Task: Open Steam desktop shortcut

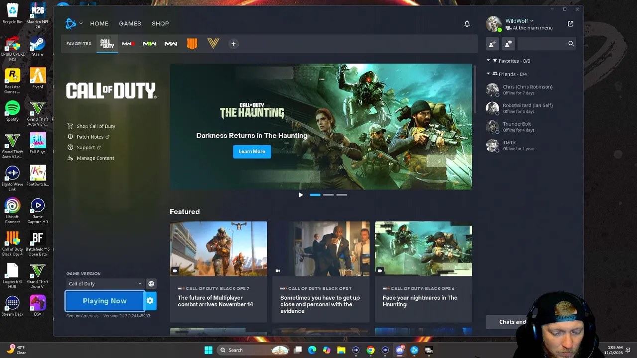Action: click(x=38, y=46)
